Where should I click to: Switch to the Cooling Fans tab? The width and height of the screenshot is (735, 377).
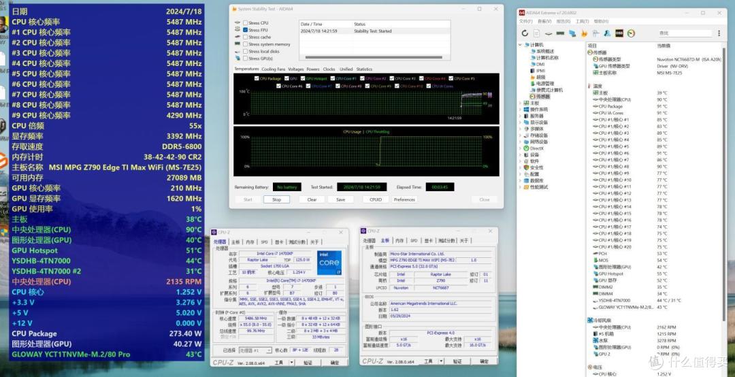[274, 69]
